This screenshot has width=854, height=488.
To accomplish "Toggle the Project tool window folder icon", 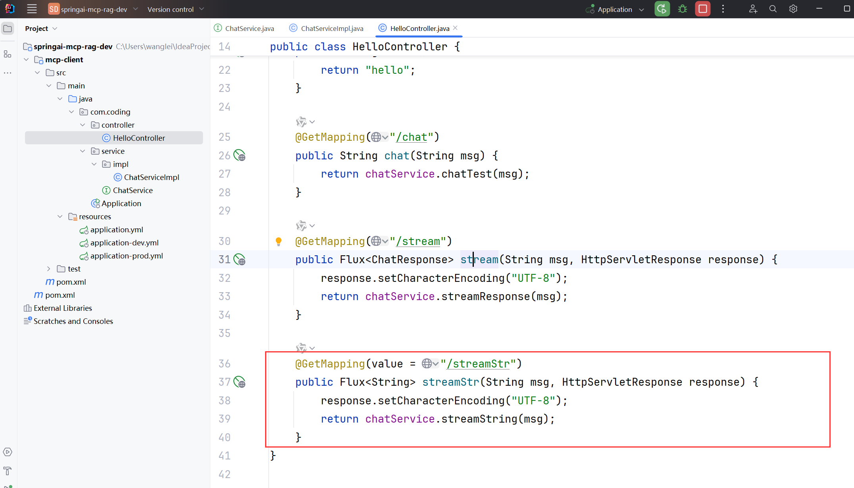I will pyautogui.click(x=8, y=29).
